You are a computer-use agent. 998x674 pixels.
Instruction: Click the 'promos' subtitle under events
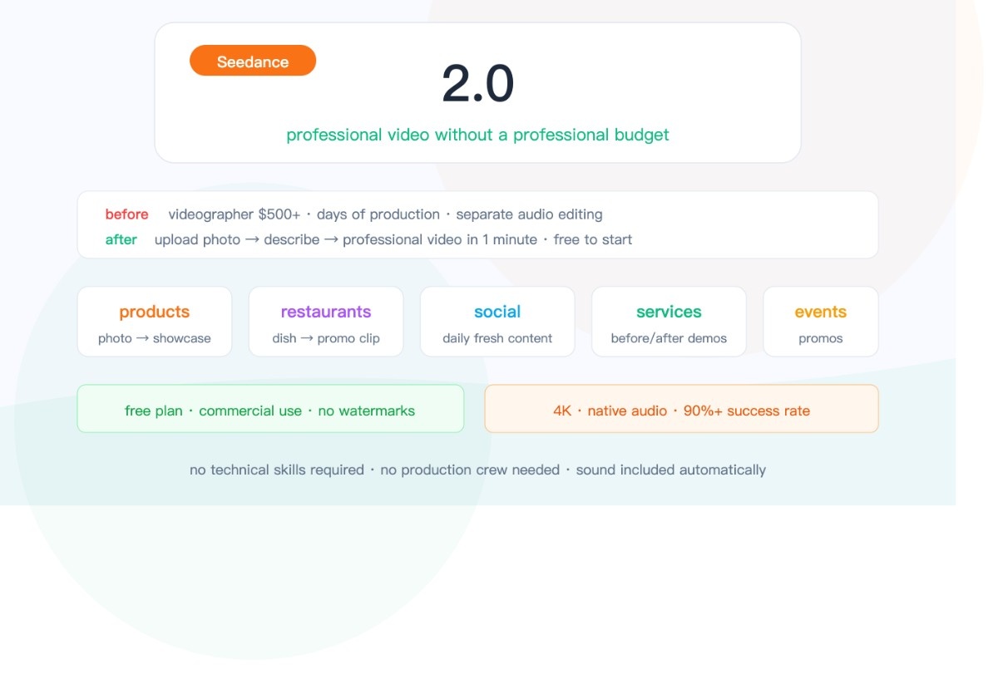pyautogui.click(x=821, y=338)
